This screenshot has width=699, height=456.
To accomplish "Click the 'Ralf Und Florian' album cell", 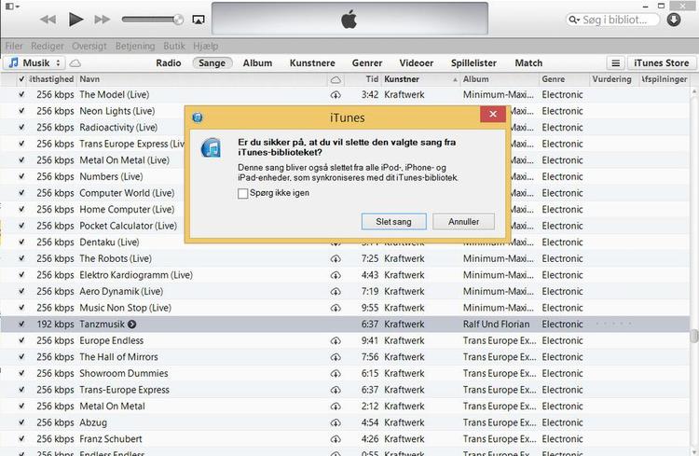I will (x=496, y=324).
